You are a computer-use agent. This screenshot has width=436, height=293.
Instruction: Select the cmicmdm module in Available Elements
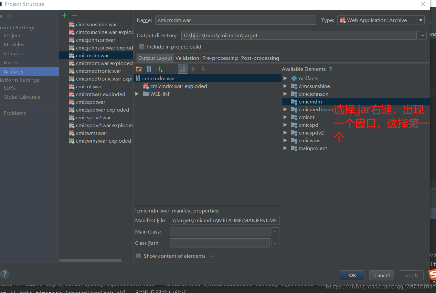(x=356, y=102)
